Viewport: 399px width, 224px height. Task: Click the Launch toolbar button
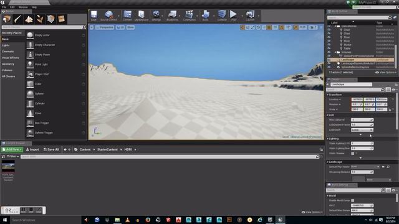pos(250,16)
